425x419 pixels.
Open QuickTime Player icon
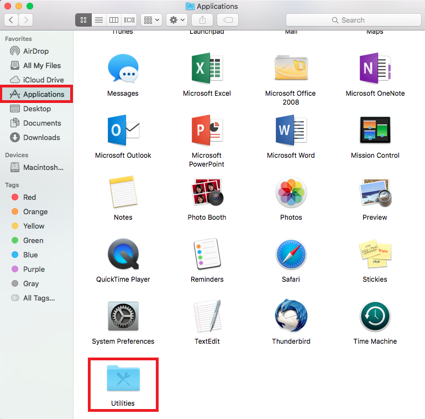tap(123, 254)
